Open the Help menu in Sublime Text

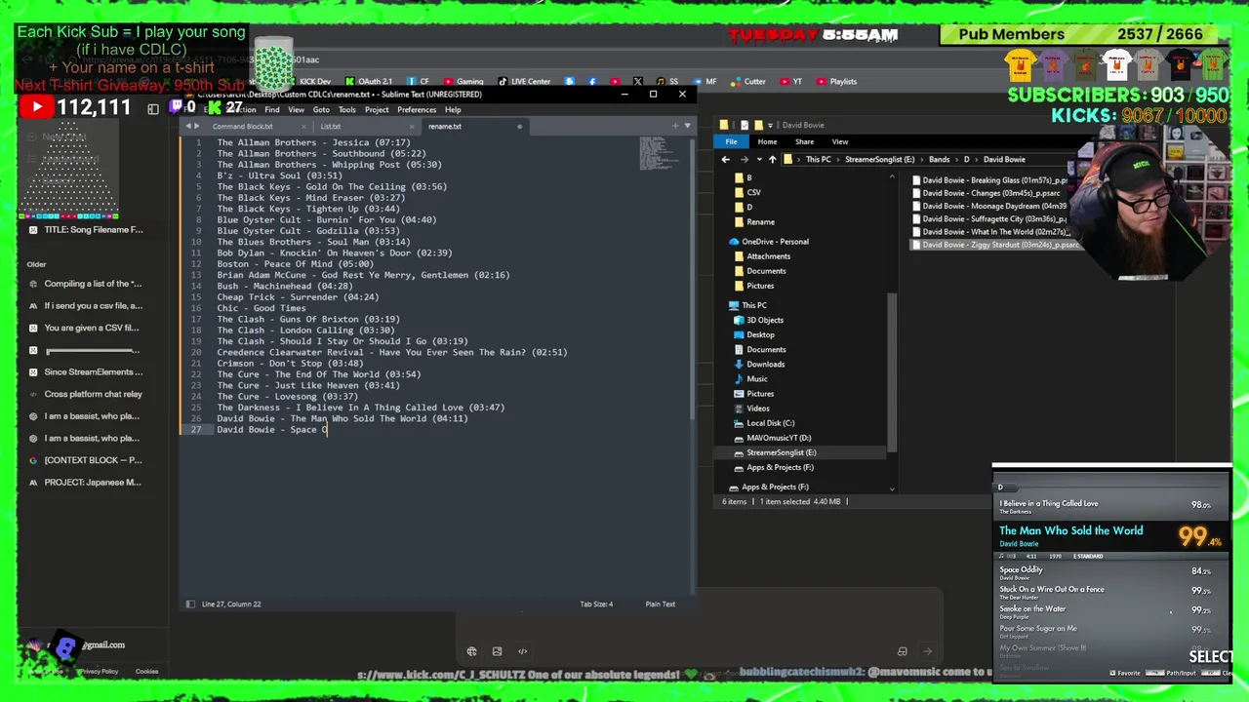click(453, 109)
